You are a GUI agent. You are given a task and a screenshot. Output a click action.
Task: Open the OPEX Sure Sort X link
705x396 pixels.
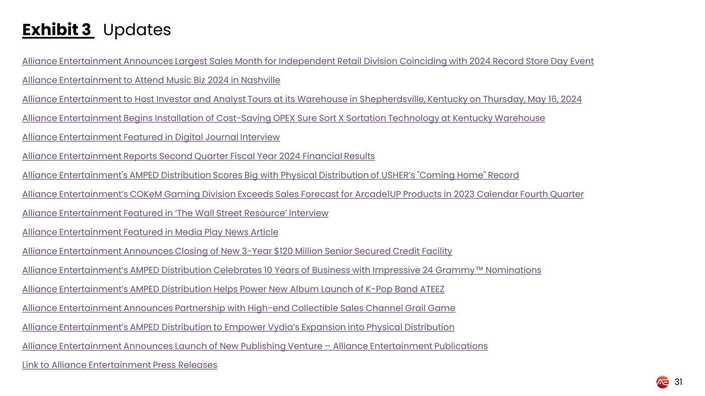(x=283, y=118)
